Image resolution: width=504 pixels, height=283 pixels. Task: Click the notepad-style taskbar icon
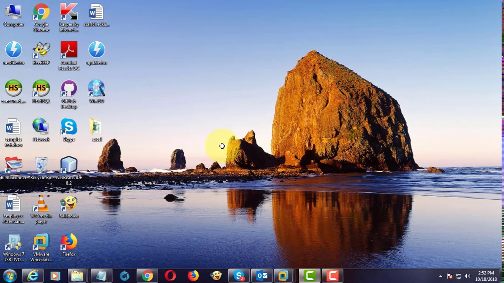[x=101, y=276]
